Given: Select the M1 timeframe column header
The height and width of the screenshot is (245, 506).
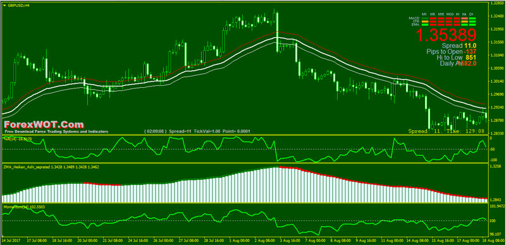Looking at the screenshot, I should pyautogui.click(x=424, y=14).
